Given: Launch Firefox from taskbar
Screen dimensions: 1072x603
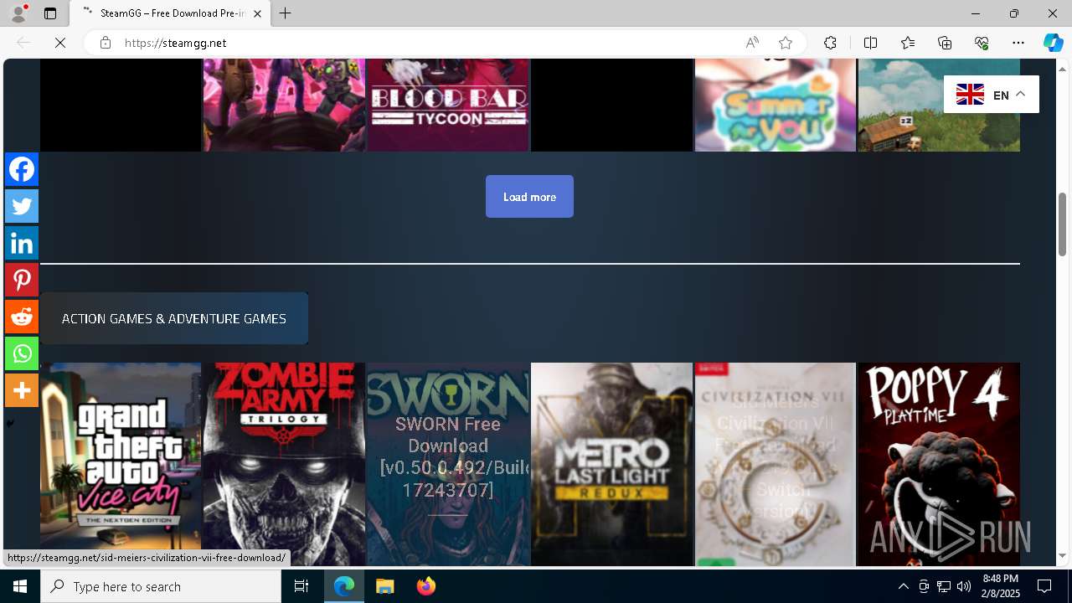Looking at the screenshot, I should (425, 586).
